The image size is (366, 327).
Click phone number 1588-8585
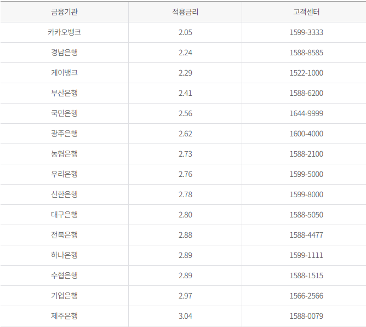pos(306,53)
